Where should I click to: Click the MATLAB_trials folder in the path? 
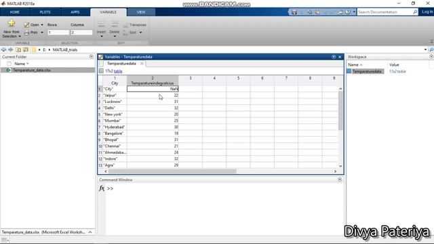[65, 49]
